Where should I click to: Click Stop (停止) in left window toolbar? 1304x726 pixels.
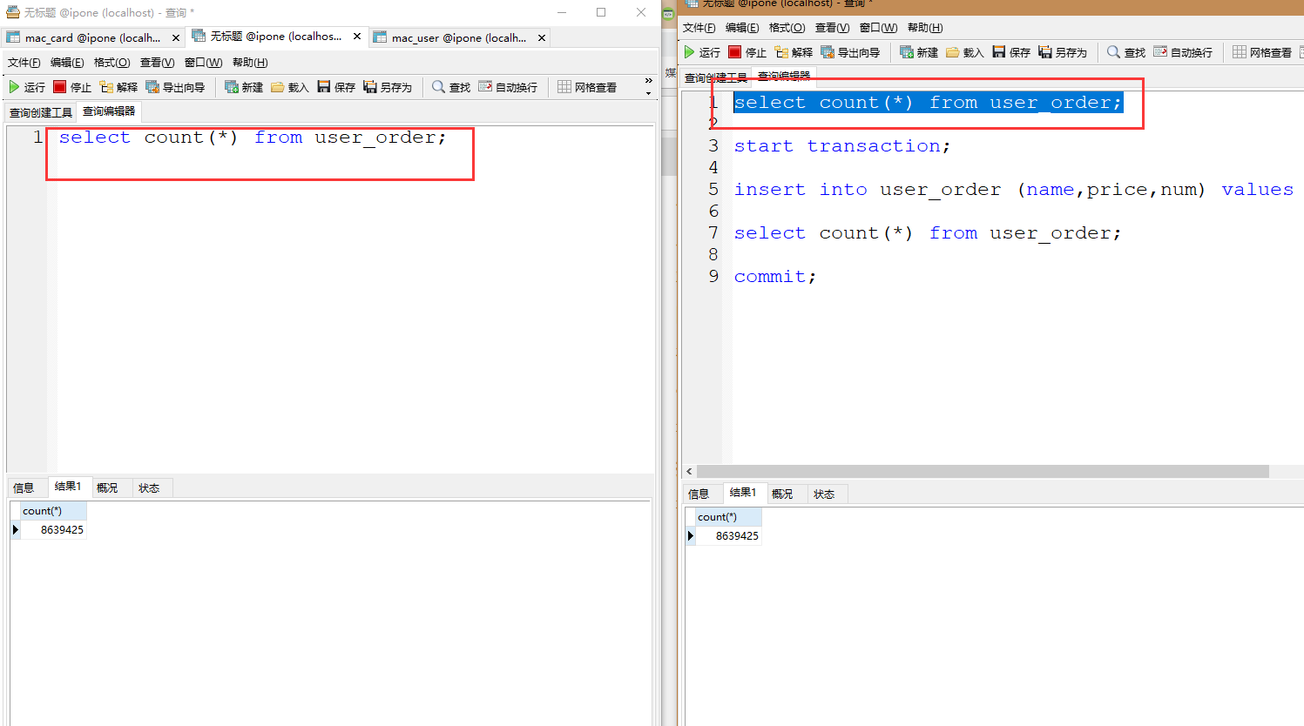tap(72, 87)
